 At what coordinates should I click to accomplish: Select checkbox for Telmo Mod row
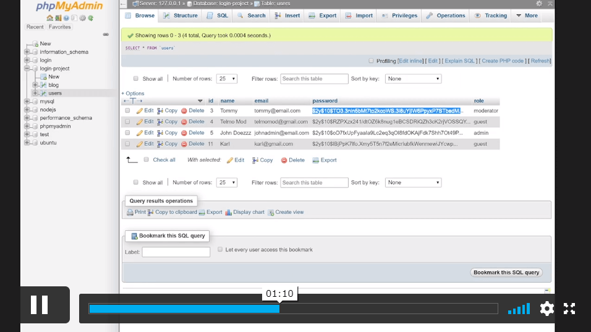tap(127, 122)
